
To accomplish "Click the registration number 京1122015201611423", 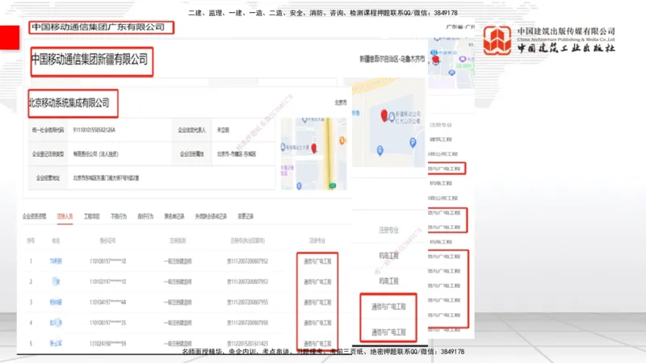I will click(248, 344).
